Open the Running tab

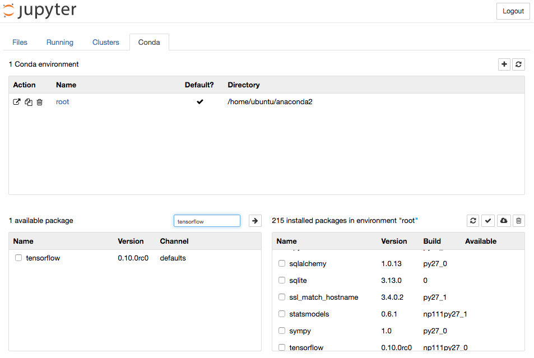tap(60, 43)
